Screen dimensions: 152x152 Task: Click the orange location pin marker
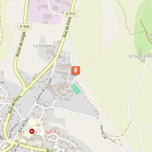tap(76, 70)
